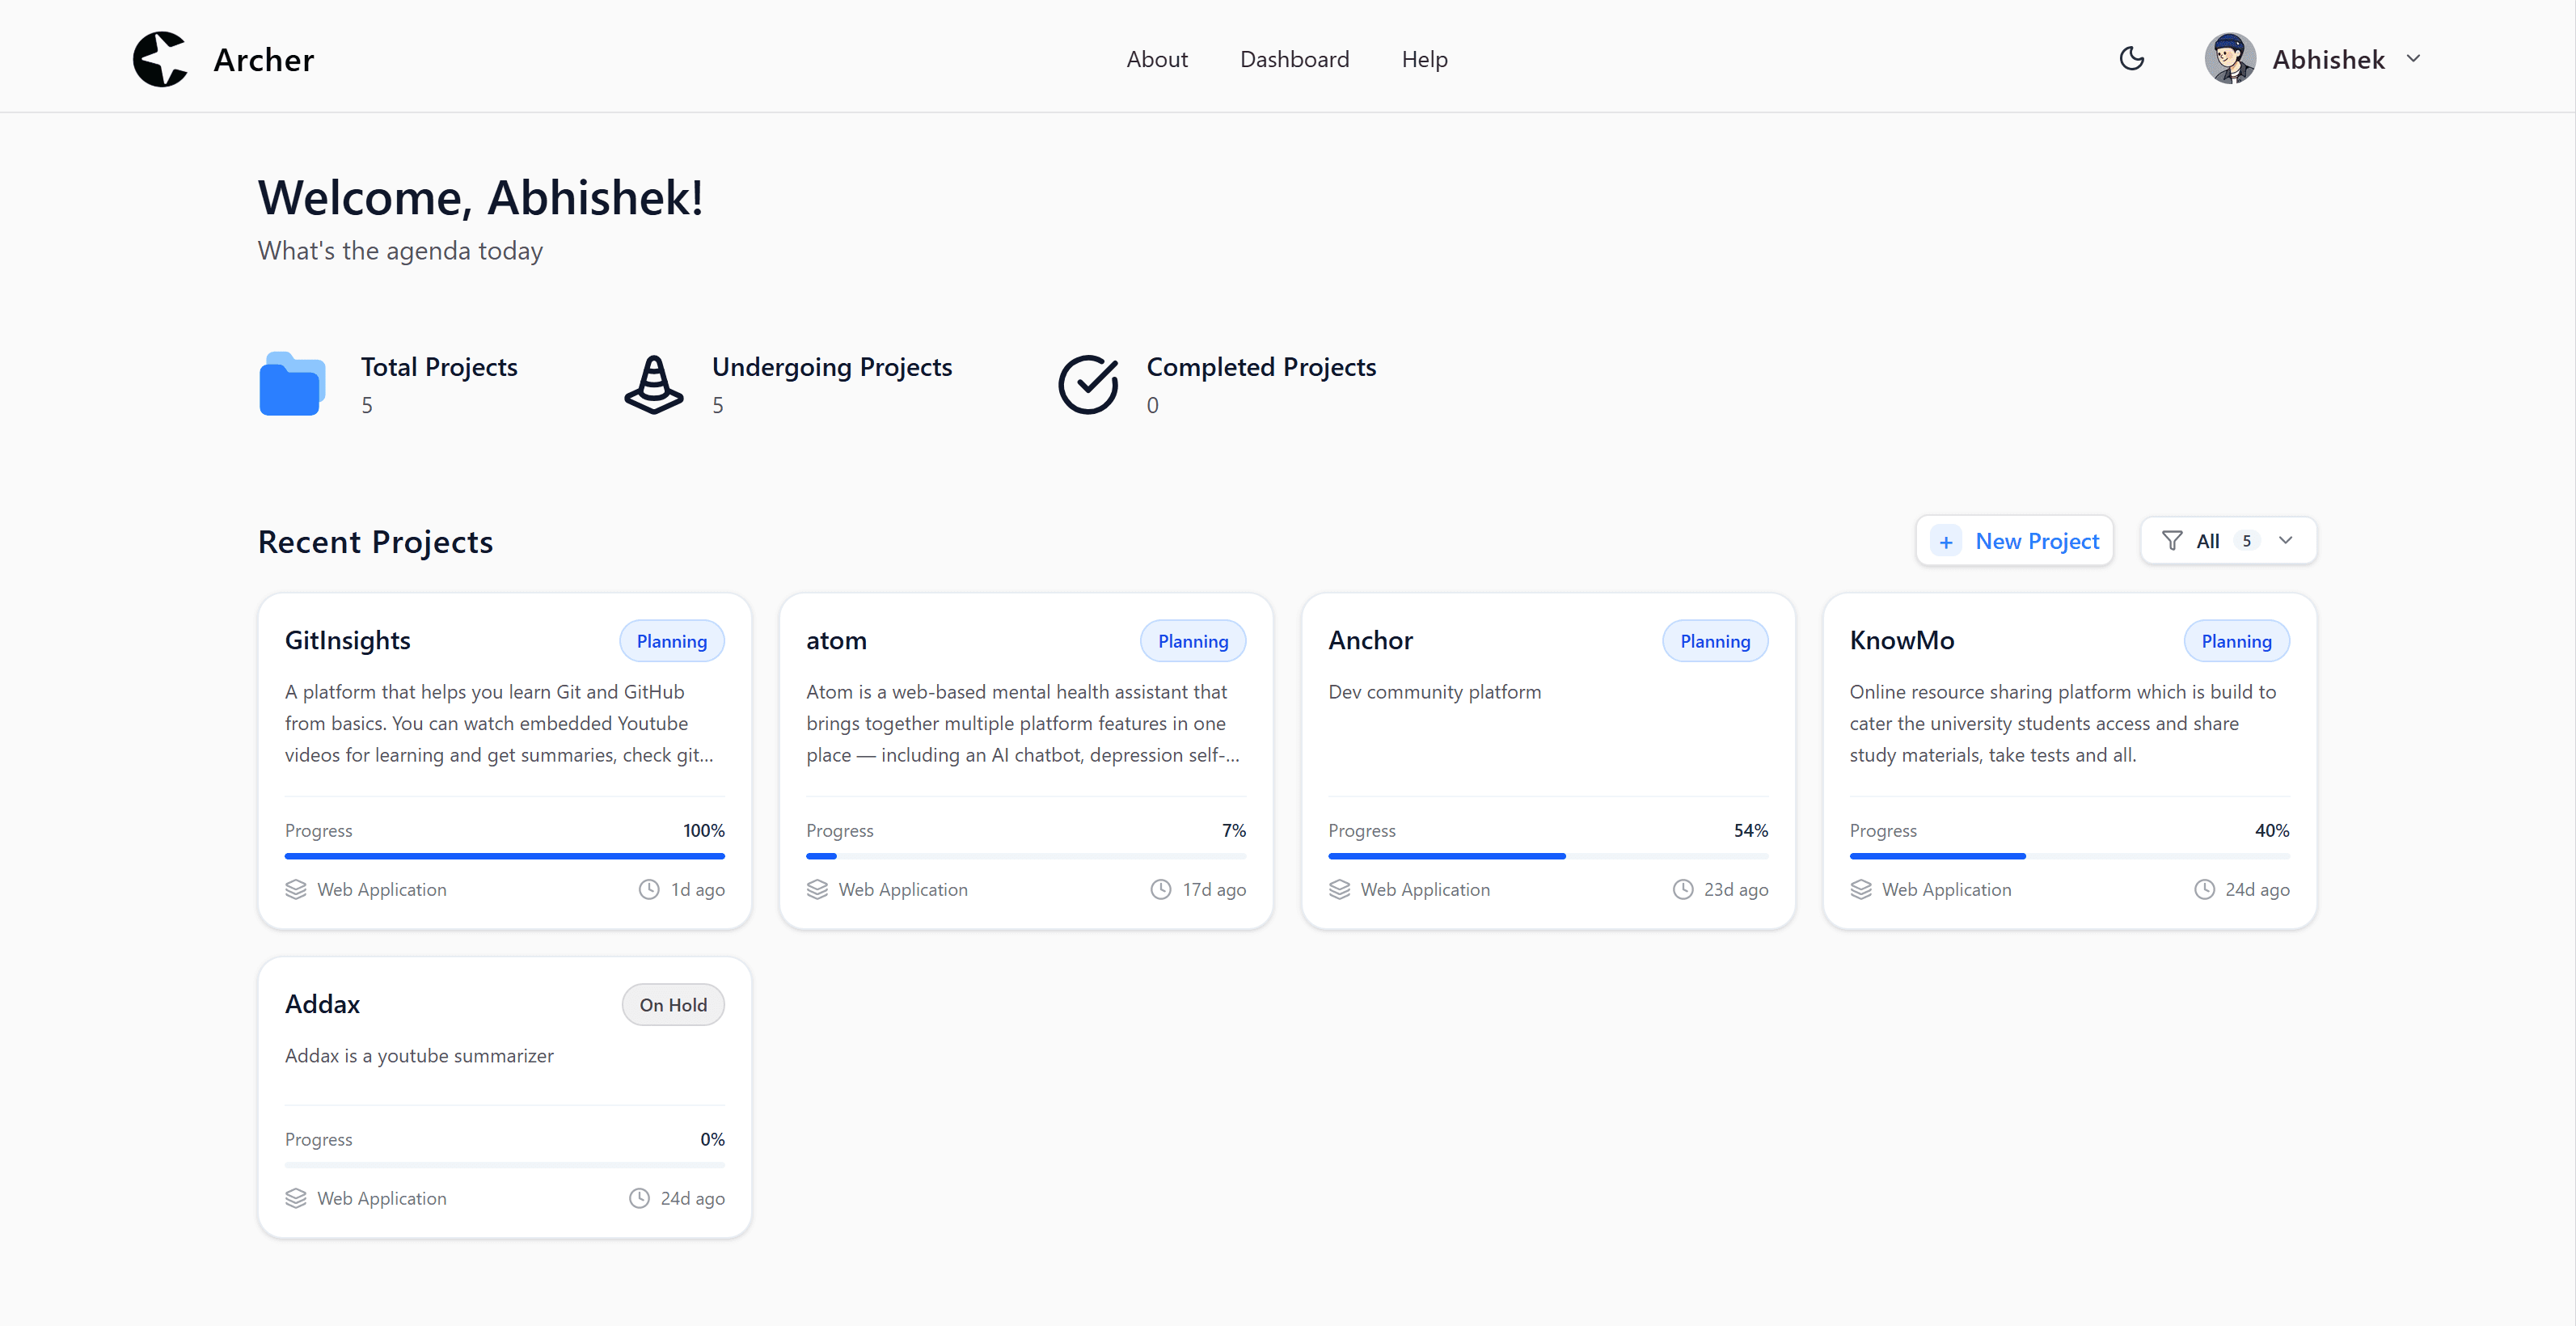This screenshot has width=2576, height=1326.
Task: Open the Help menu item
Action: pyautogui.click(x=1424, y=59)
